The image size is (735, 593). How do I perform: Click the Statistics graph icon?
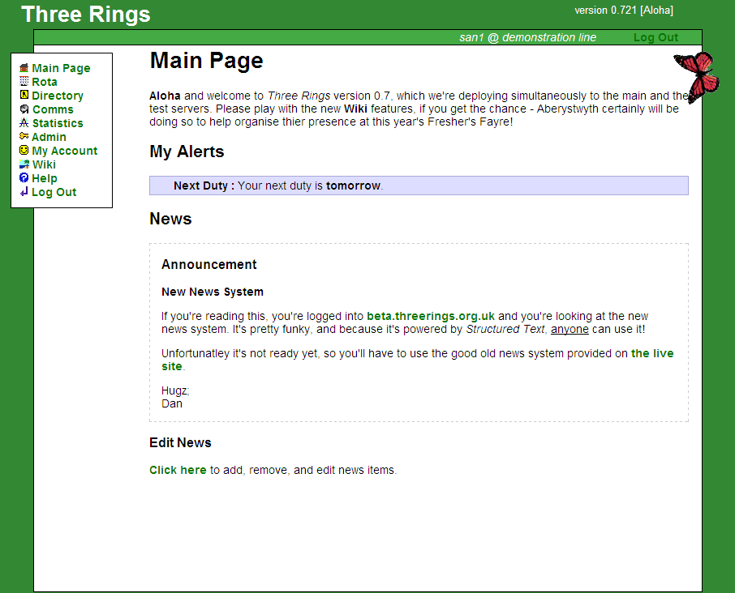[x=24, y=123]
